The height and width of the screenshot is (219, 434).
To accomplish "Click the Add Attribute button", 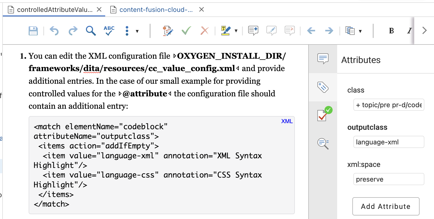I will pyautogui.click(x=386, y=206).
